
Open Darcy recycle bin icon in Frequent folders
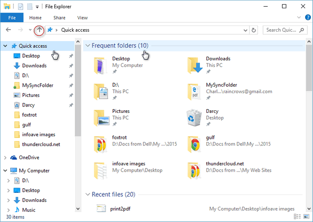(194, 118)
